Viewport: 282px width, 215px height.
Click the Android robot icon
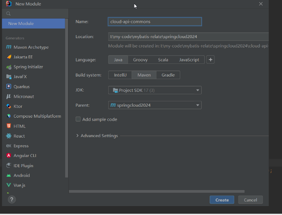[x=8, y=175]
